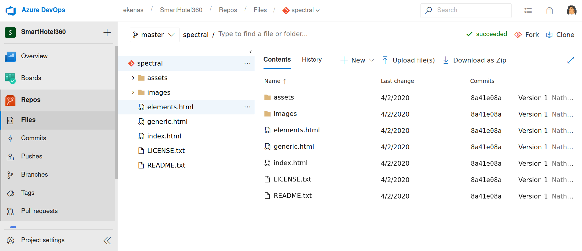
Task: Click the plus icon next to SmartHotel360
Action: click(107, 32)
